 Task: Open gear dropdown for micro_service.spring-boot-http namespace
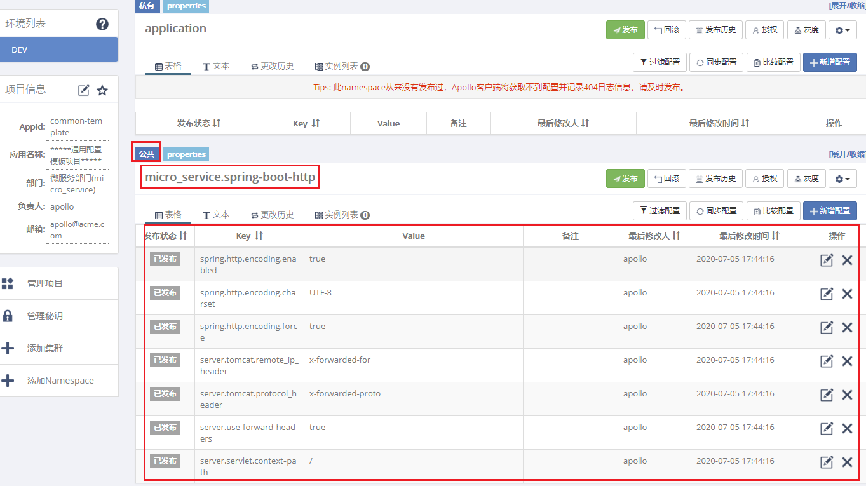842,179
